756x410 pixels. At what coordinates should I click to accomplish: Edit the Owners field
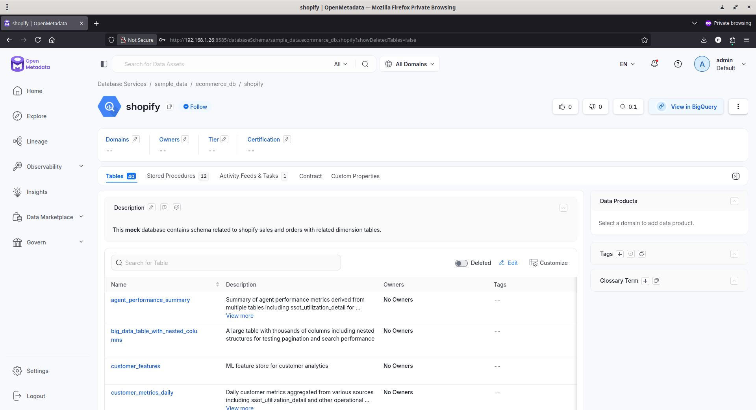point(185,139)
